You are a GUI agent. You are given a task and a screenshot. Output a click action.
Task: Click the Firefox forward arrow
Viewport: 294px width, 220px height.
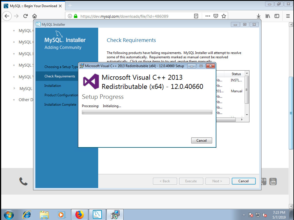click(16, 16)
